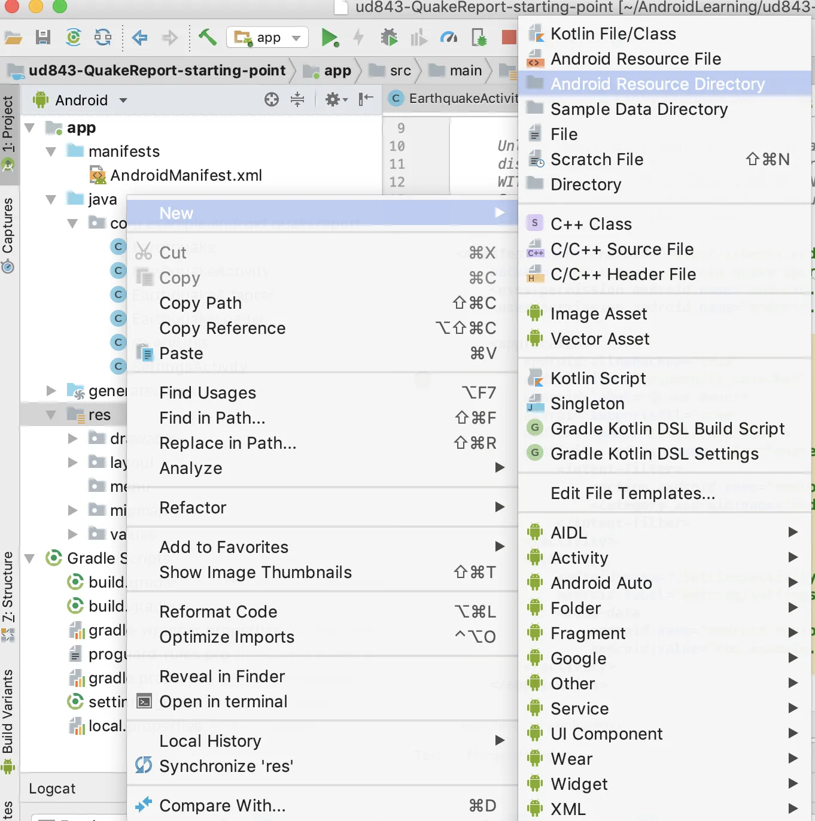Run the app with the green play icon
This screenshot has width=815, height=821.
click(330, 38)
